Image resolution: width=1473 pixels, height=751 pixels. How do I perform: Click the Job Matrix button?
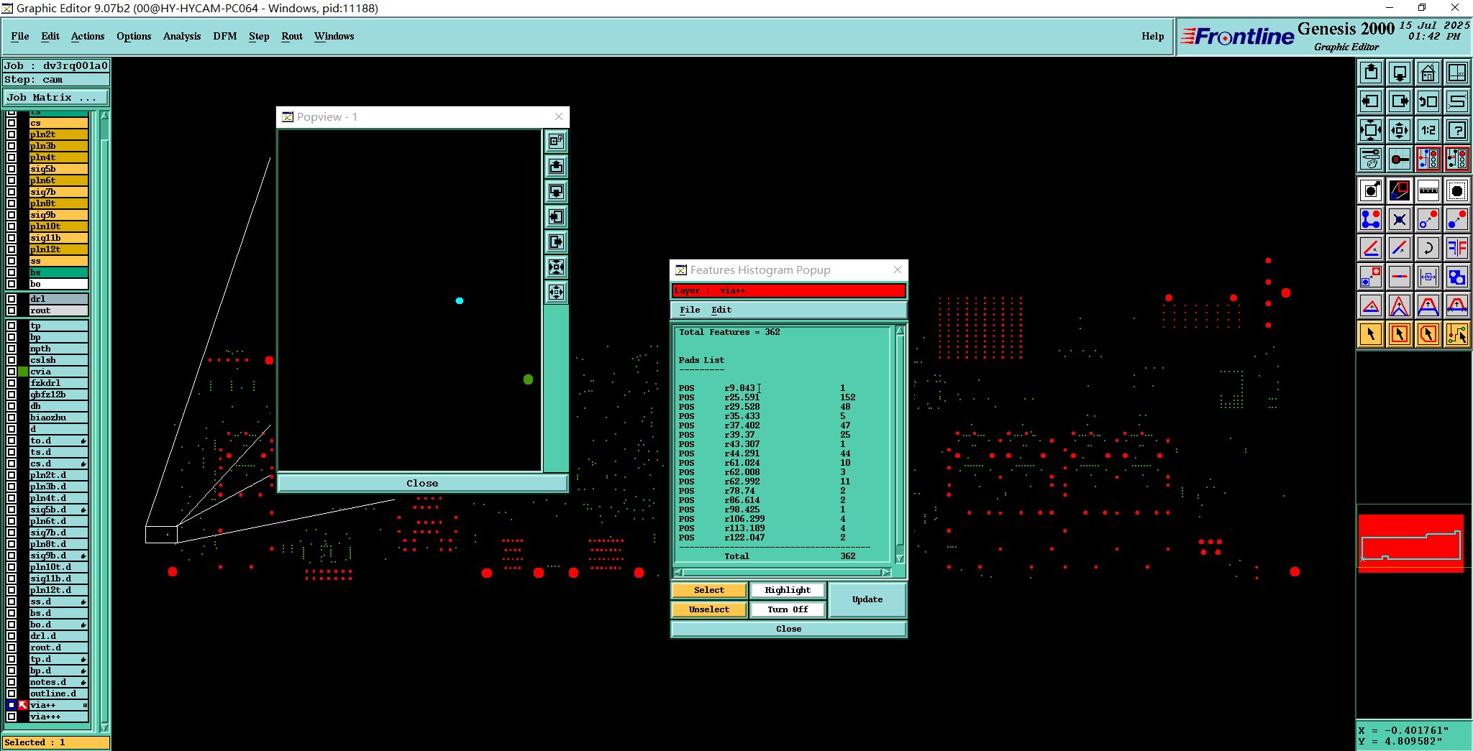click(x=57, y=97)
